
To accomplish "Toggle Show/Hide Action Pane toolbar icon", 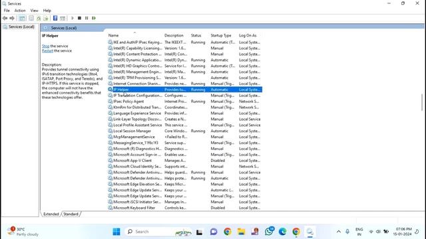I will (63, 18).
